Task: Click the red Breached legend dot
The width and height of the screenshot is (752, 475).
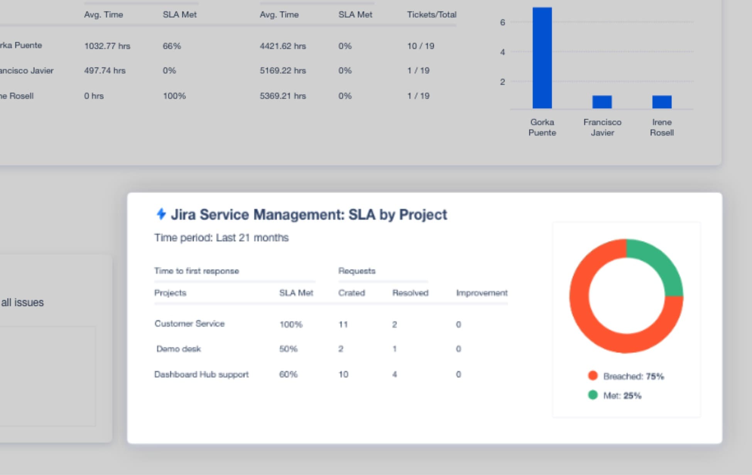Action: click(593, 375)
